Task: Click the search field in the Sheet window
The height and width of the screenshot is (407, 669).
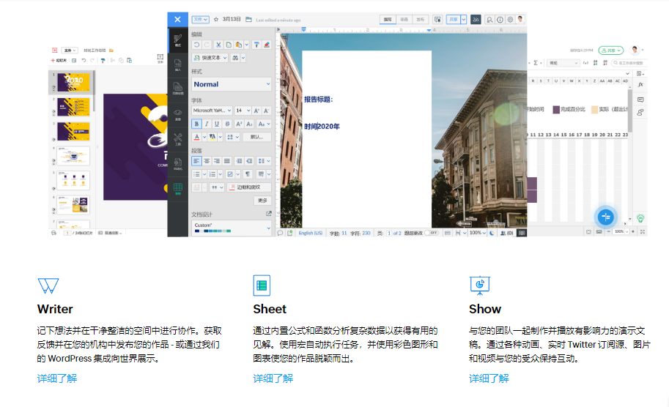Action: tap(628, 63)
